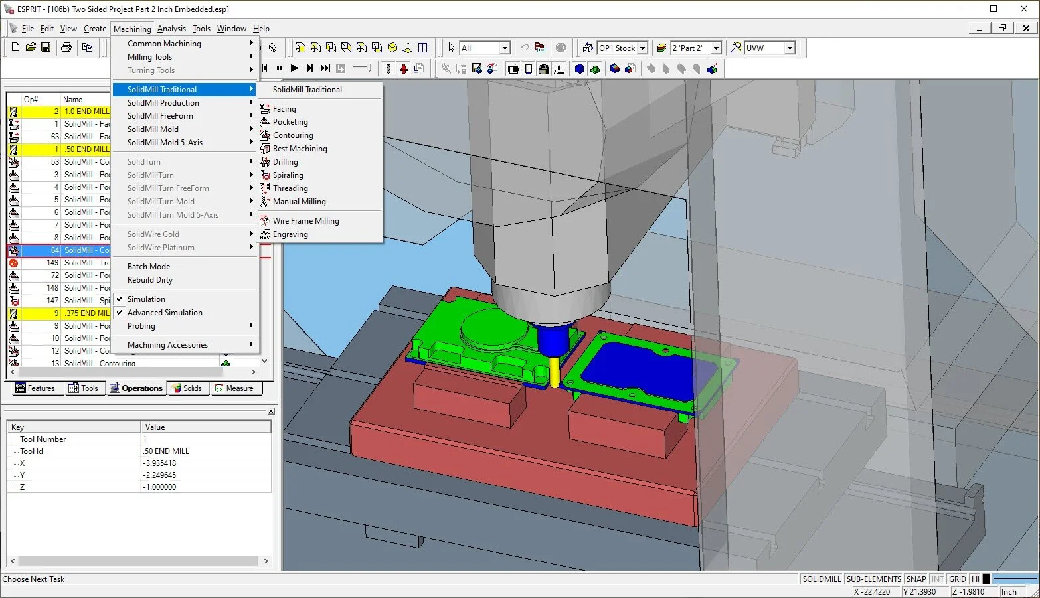This screenshot has width=1040, height=598.
Task: Play the simulation
Action: pyautogui.click(x=294, y=68)
